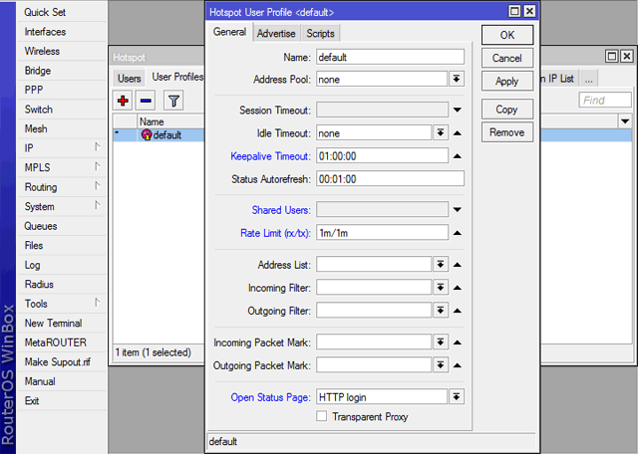
Task: Open Files menu item
Action: coord(62,246)
